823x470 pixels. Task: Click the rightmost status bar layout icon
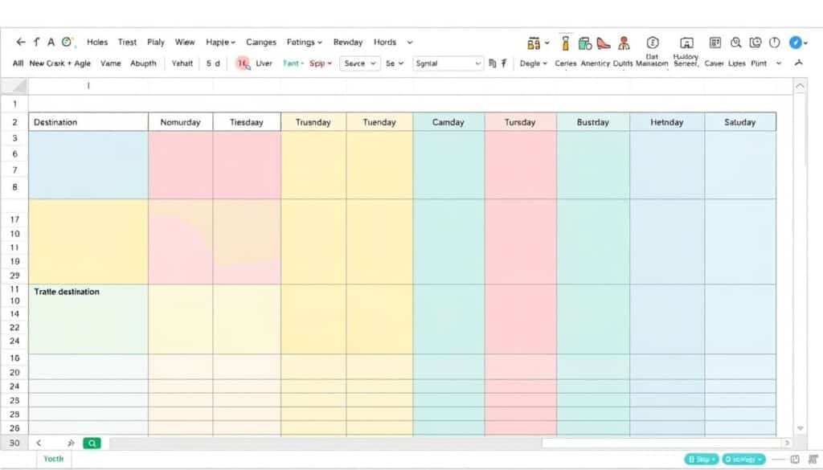click(813, 459)
